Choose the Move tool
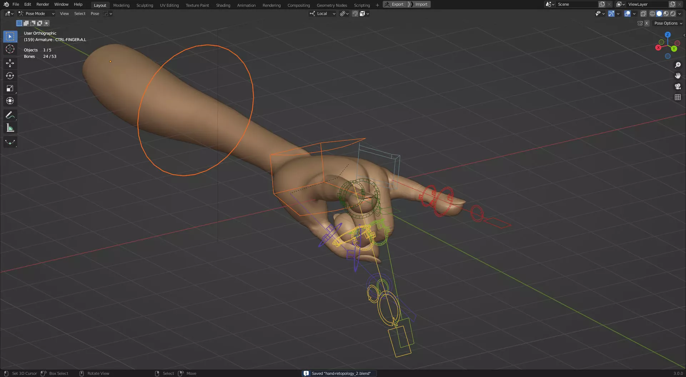This screenshot has width=686, height=377. (10, 63)
